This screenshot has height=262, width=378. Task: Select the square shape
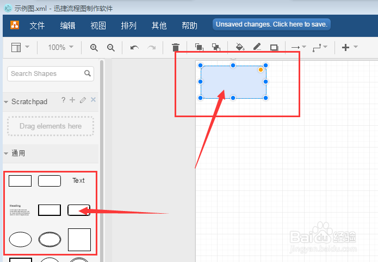pyautogui.click(x=79, y=240)
